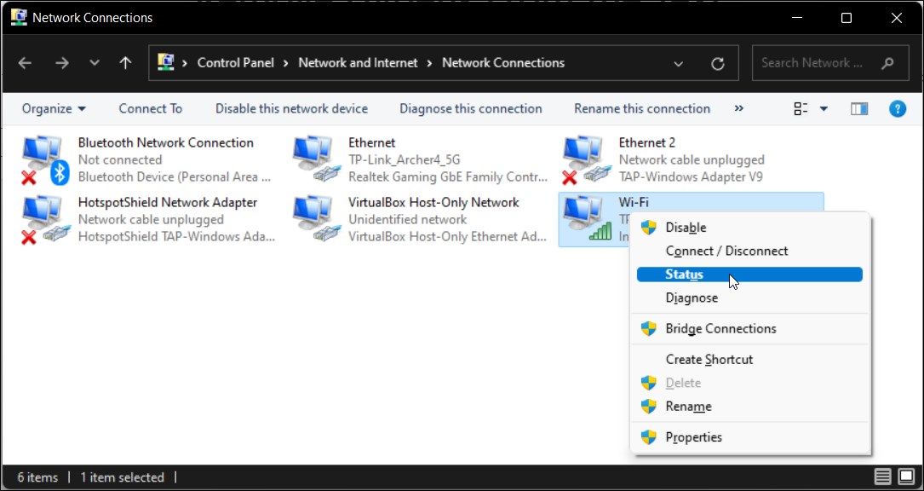The width and height of the screenshot is (924, 491).
Task: Click the search magnifier icon
Action: click(x=887, y=63)
